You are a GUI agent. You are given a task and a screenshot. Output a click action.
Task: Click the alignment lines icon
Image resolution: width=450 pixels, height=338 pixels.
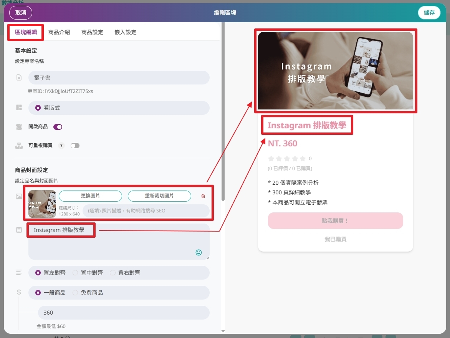[19, 273]
